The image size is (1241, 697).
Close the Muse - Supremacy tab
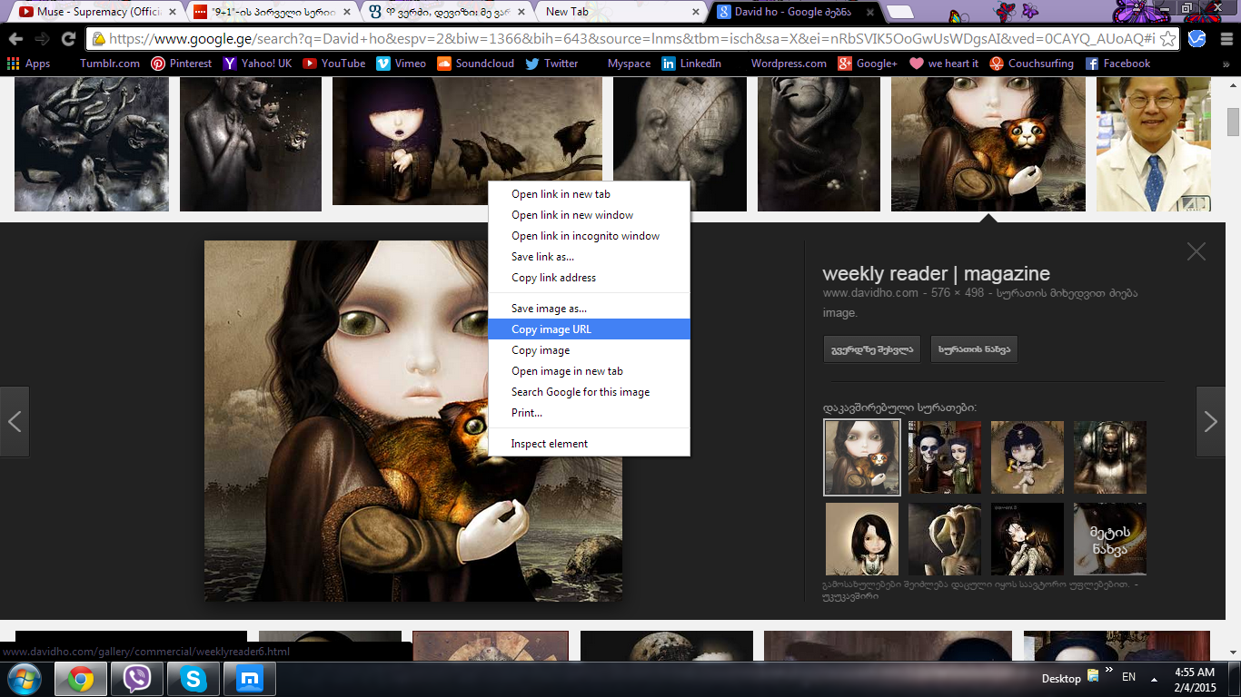(x=172, y=12)
